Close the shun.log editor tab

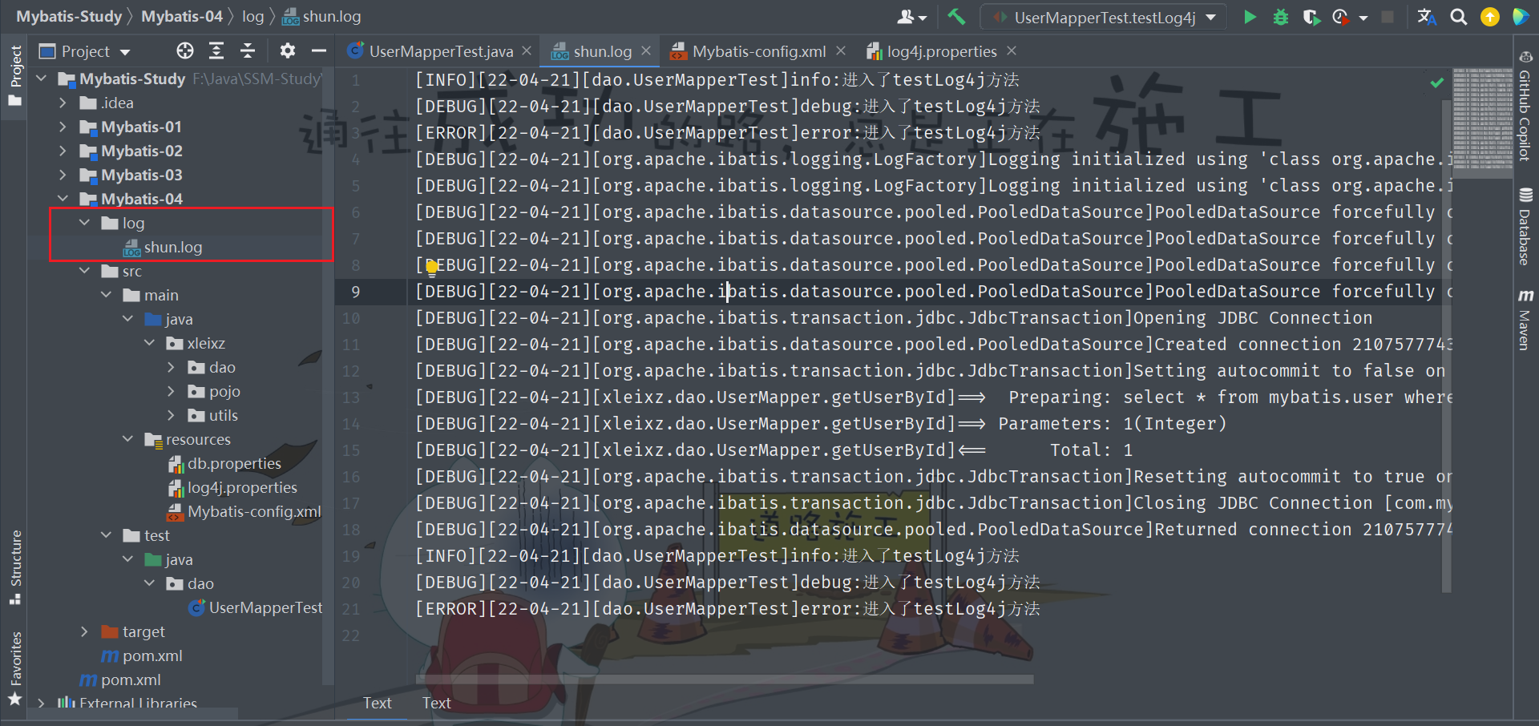click(646, 50)
